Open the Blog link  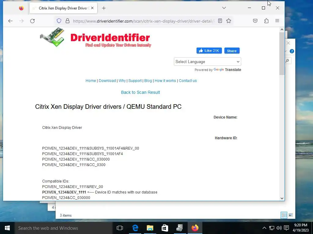point(148,80)
